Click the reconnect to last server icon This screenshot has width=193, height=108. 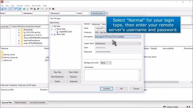(x=38, y=9)
